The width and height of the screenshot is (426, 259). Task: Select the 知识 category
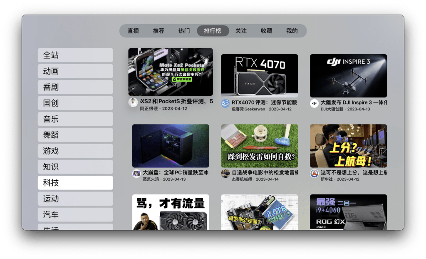[x=75, y=167]
